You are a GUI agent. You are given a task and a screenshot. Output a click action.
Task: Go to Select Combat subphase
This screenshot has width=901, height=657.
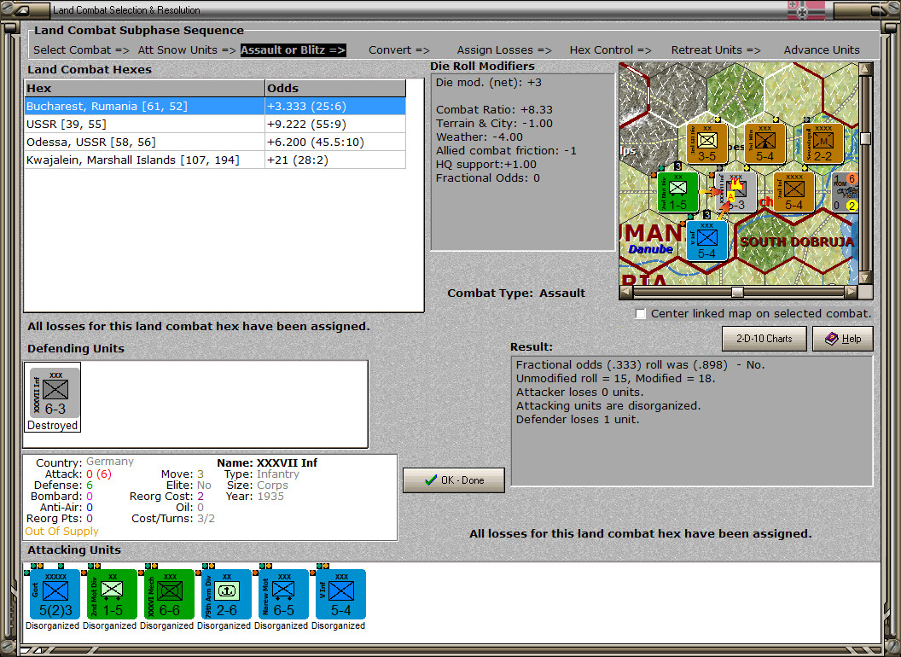tap(81, 50)
